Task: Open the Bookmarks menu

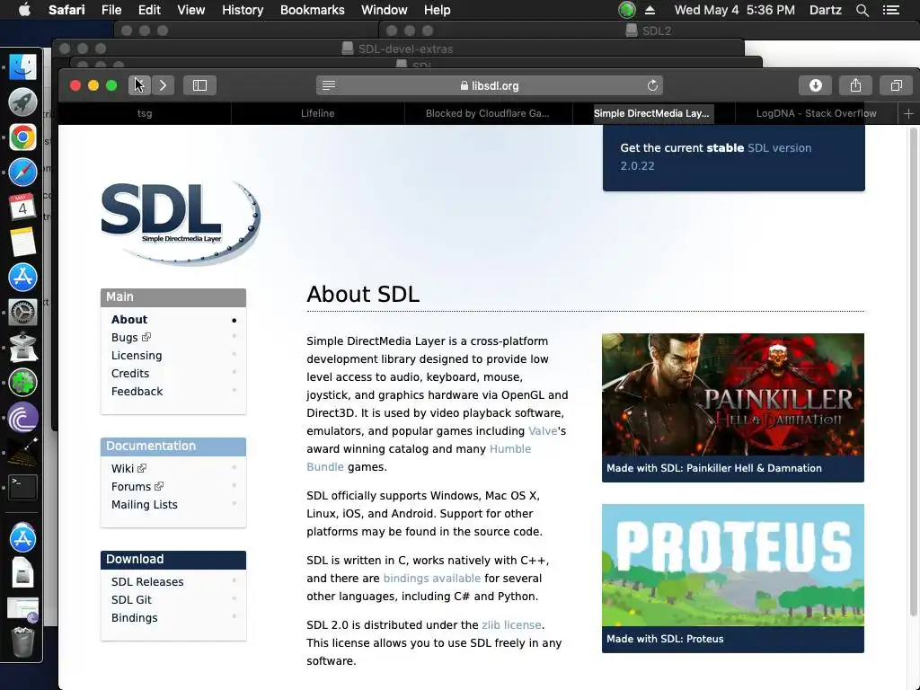Action: pos(312,10)
